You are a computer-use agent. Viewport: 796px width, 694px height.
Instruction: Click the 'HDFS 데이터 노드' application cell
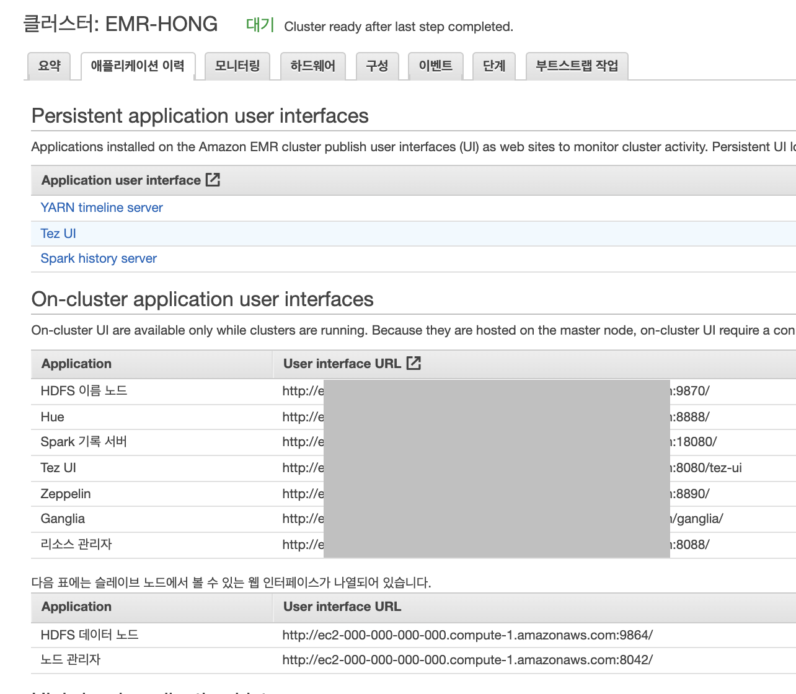(x=89, y=635)
